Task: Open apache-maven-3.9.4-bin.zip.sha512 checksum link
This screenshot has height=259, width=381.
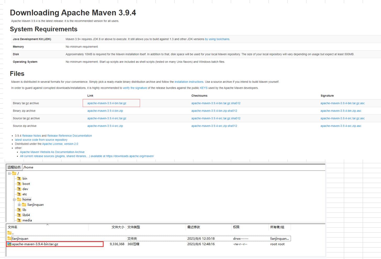Action: pyautogui.click(x=214, y=111)
